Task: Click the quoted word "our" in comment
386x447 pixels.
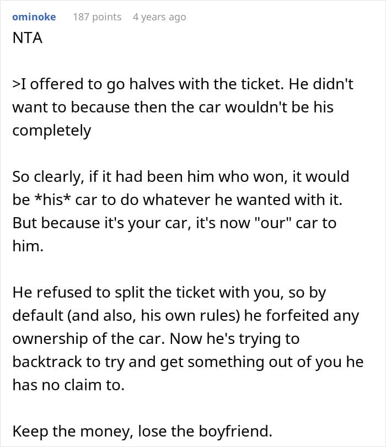Action: click(x=272, y=223)
